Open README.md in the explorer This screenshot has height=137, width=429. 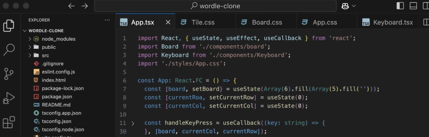[x=56, y=105]
